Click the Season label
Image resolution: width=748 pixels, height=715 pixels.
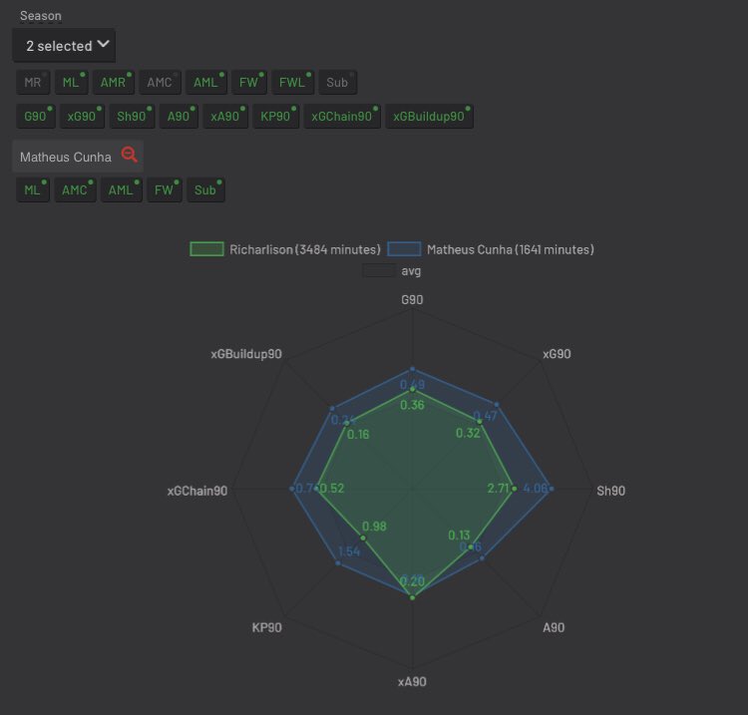41,16
